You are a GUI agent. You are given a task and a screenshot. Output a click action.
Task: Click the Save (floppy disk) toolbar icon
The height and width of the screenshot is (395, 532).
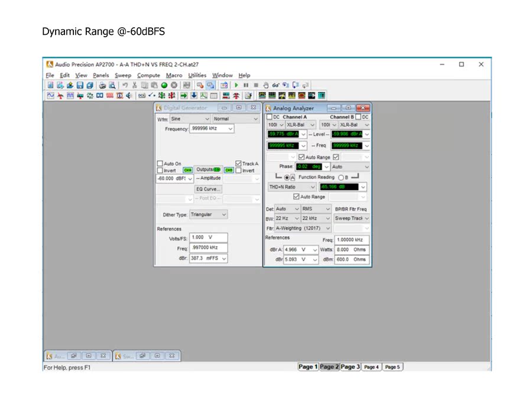click(x=80, y=86)
